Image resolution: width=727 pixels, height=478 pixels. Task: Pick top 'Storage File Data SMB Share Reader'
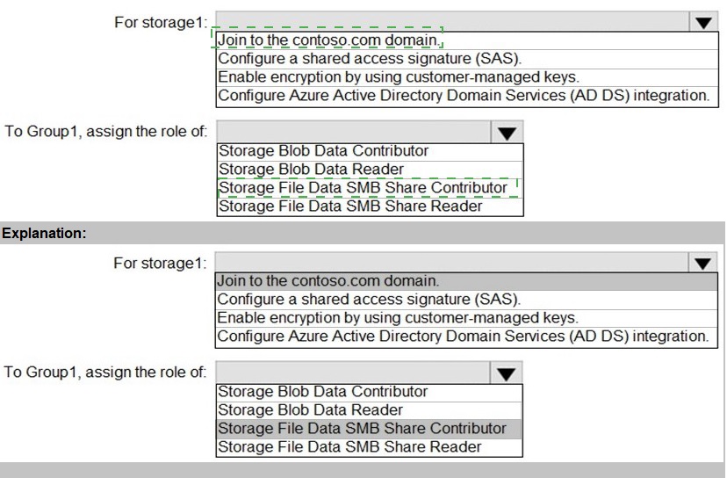pos(350,206)
